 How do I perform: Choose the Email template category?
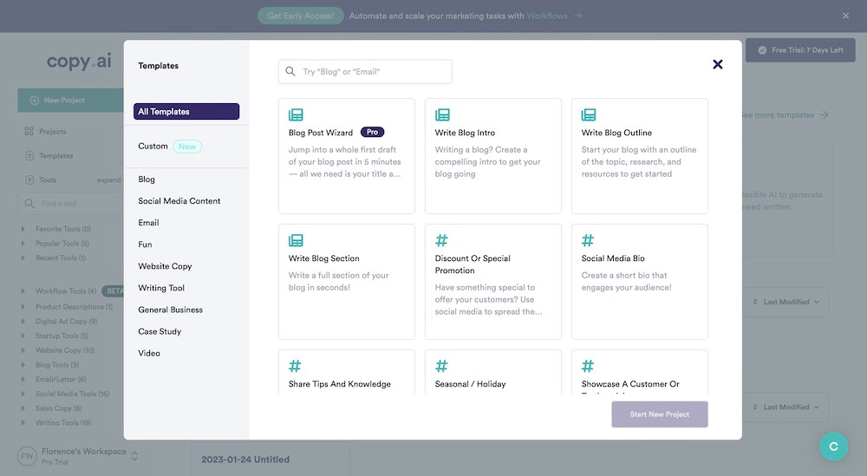(148, 223)
